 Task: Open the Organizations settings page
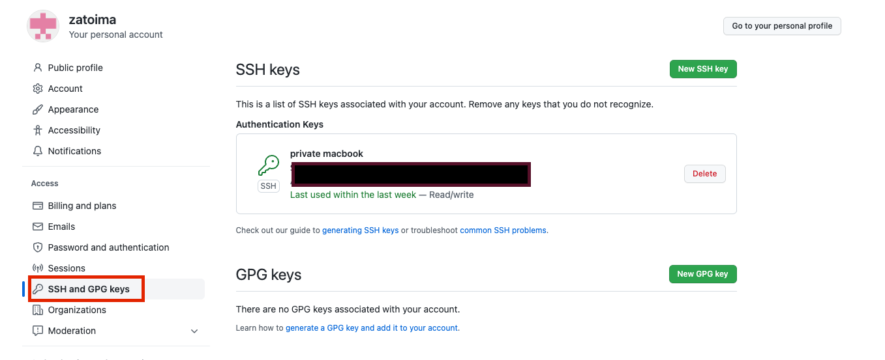[x=77, y=310]
